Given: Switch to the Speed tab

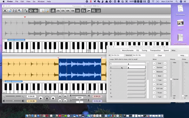Looking at the screenshot, I should (x=166, y=50).
